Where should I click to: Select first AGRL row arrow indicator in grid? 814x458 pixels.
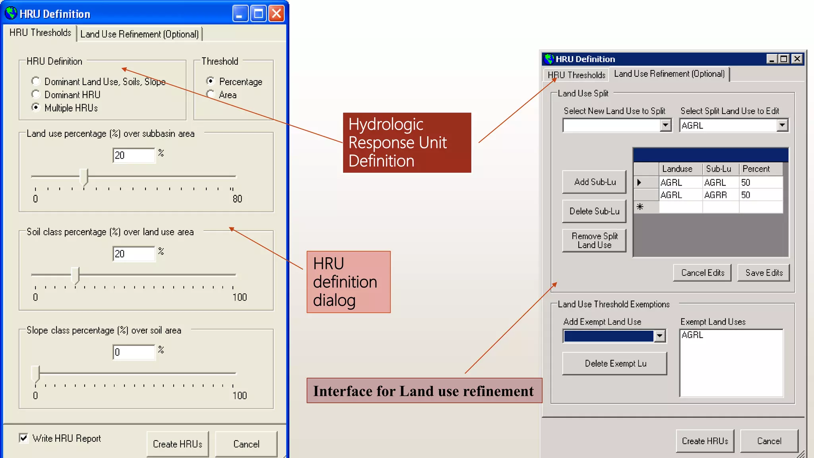pyautogui.click(x=639, y=182)
